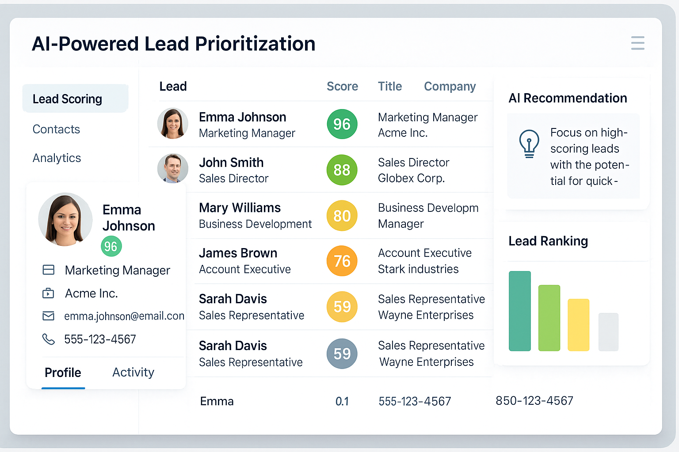
Task: Click Emma Johnson's green 96 score badge
Action: click(342, 124)
